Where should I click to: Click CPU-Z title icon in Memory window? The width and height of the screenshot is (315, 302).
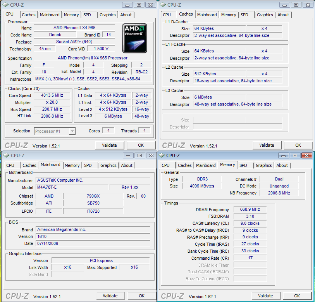tap(162, 155)
